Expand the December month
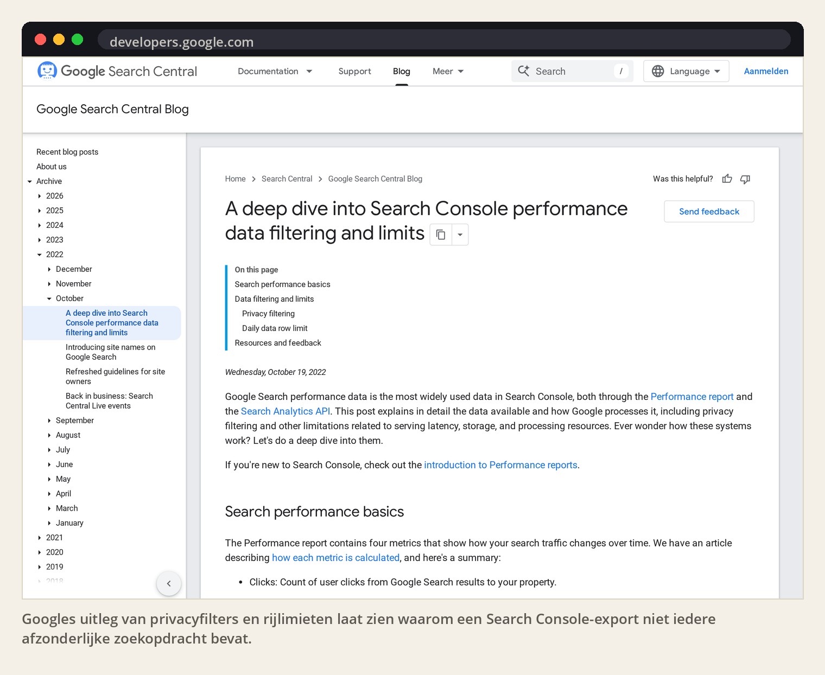 (x=49, y=269)
